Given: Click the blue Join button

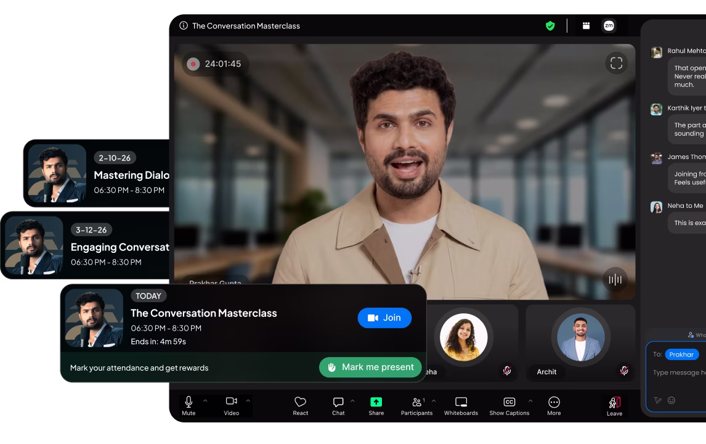Looking at the screenshot, I should (x=384, y=318).
